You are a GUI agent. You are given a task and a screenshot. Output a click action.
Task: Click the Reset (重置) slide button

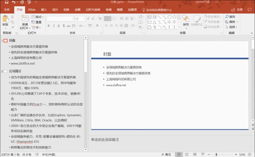pyautogui.click(x=37, y=22)
